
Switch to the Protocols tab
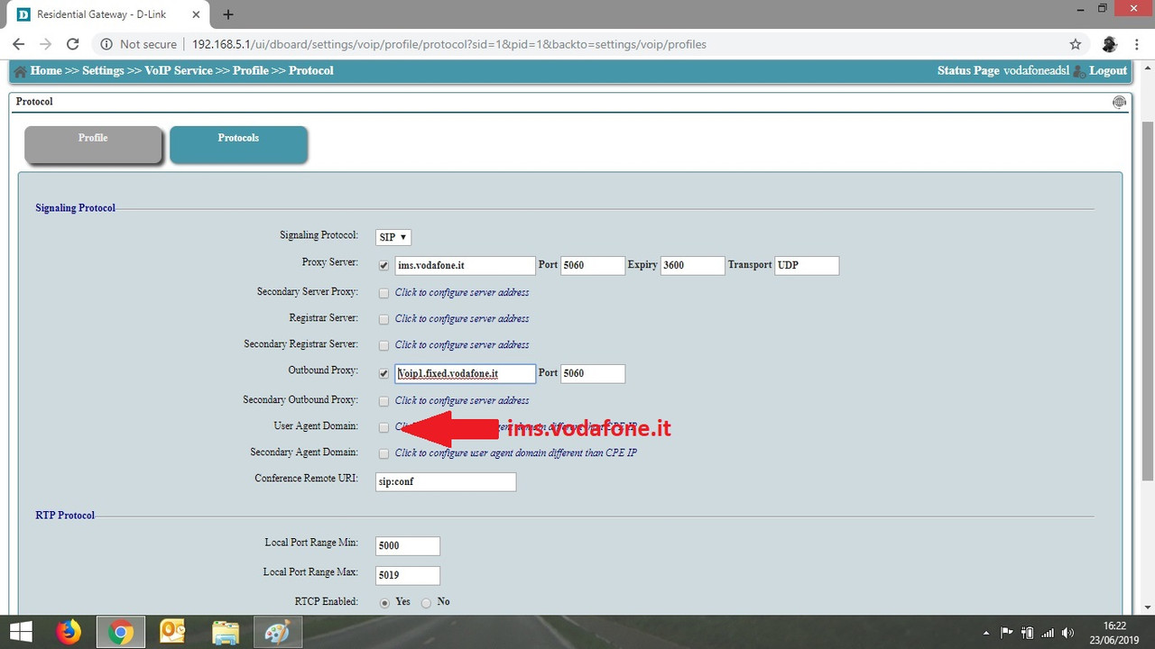238,144
